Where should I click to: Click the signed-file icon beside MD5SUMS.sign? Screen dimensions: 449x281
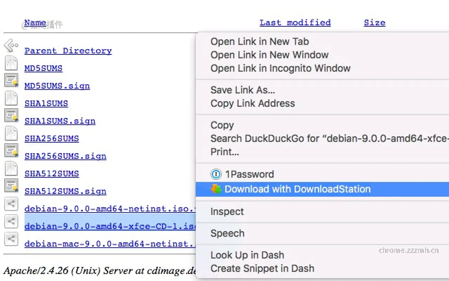click(11, 80)
